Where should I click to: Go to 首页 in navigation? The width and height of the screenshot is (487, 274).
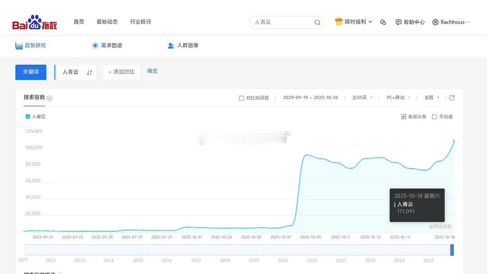tap(79, 22)
